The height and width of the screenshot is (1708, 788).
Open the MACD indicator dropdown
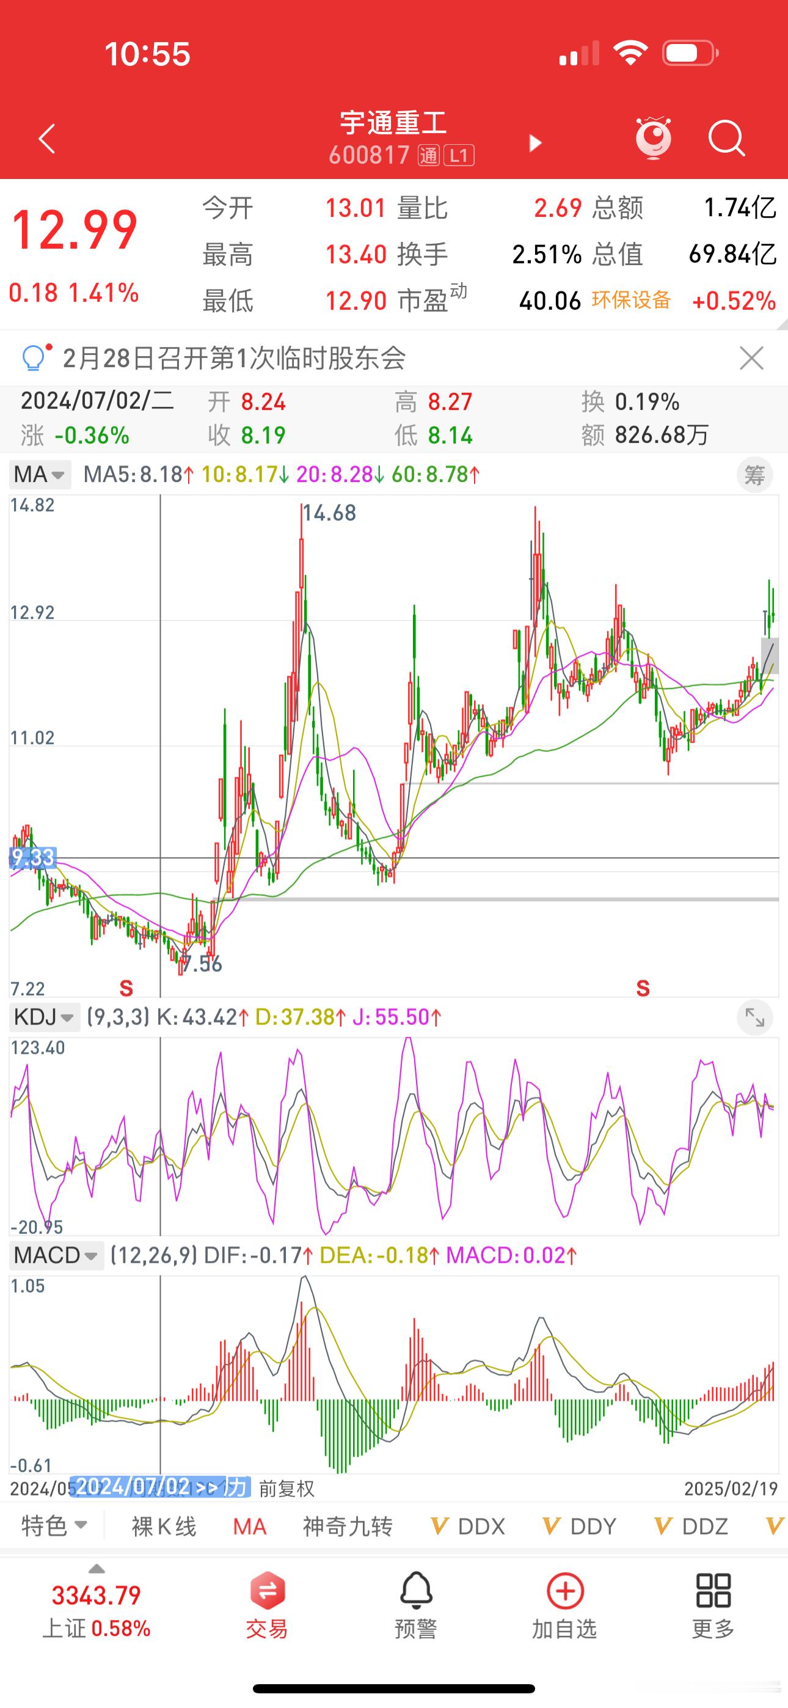coord(56,1255)
